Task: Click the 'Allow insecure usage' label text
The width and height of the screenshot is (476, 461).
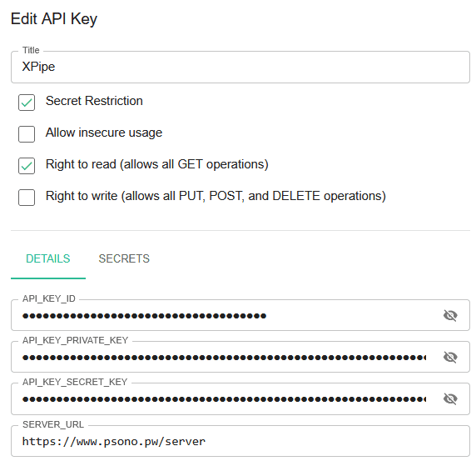Action: [104, 133]
